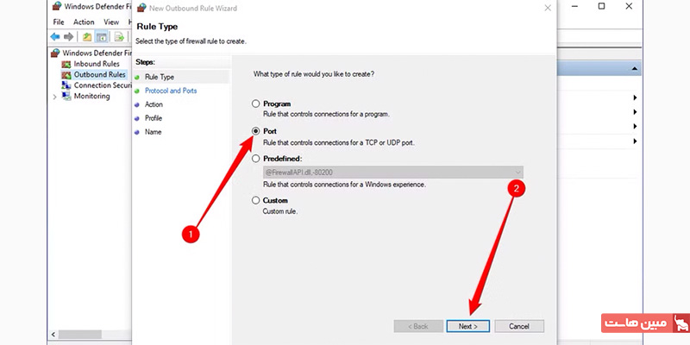Click the Next button
Image resolution: width=690 pixels, height=345 pixels.
pyautogui.click(x=467, y=326)
